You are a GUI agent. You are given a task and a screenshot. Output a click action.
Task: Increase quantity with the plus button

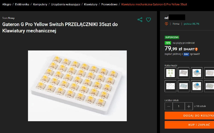189,106
